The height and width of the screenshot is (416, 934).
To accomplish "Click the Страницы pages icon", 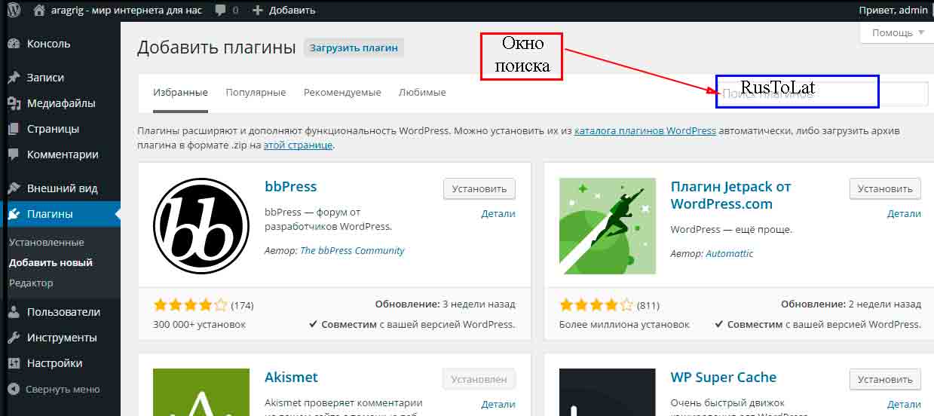I will 14,129.
